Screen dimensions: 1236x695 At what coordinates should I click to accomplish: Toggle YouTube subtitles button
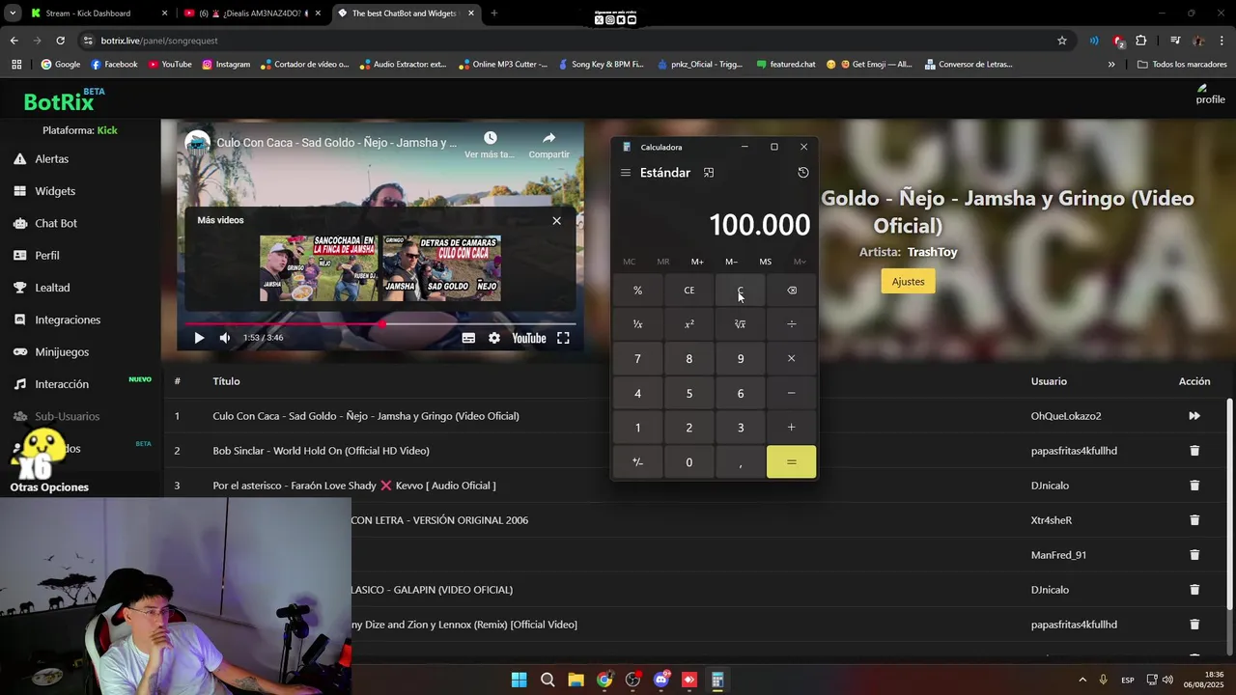(468, 338)
